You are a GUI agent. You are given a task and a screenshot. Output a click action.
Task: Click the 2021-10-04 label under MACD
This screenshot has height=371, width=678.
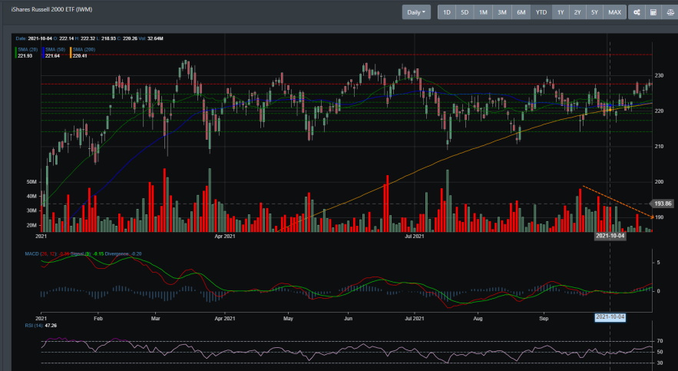click(x=610, y=317)
